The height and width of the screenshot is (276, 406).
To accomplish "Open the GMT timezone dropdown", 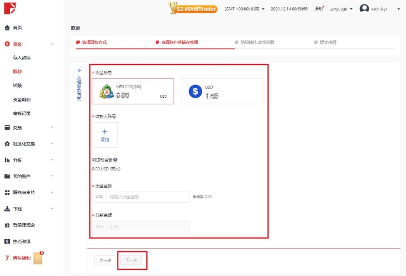I will click(245, 9).
